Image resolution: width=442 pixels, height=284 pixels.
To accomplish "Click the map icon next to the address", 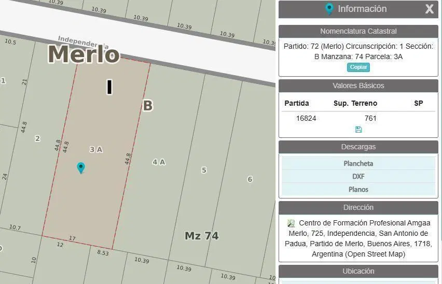I will click(291, 223).
